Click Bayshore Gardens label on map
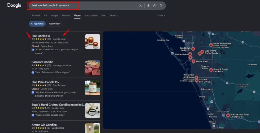260x133 pixels. (x=179, y=37)
